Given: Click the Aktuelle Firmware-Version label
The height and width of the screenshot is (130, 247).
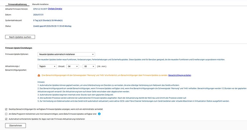Looking at the screenshot, I should (16, 9).
